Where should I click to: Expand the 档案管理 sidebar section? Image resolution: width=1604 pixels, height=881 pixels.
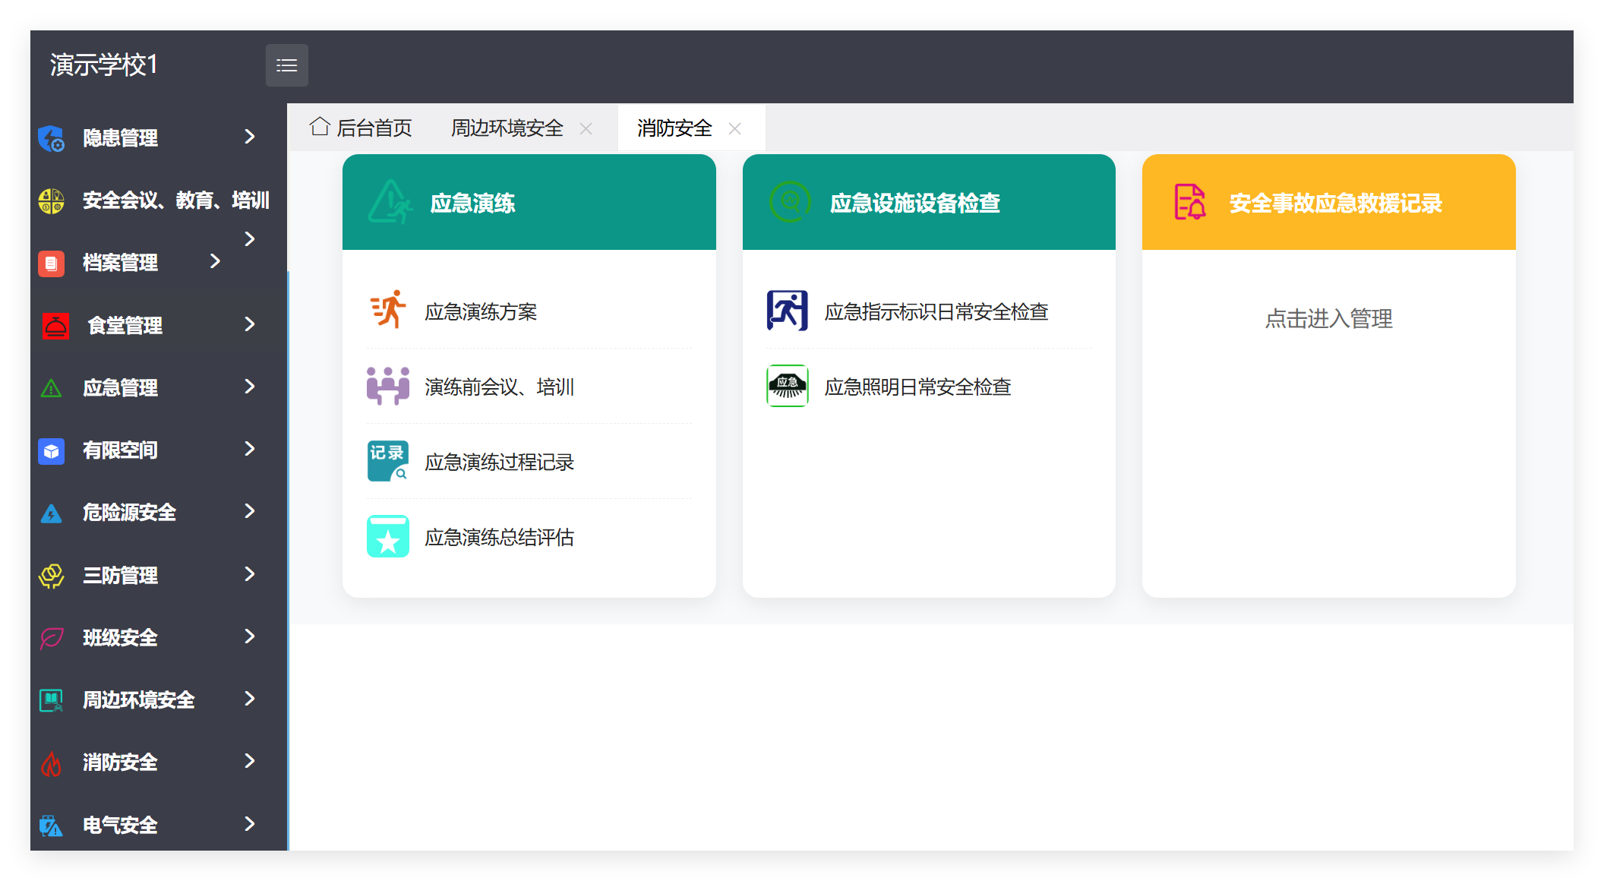point(215,262)
